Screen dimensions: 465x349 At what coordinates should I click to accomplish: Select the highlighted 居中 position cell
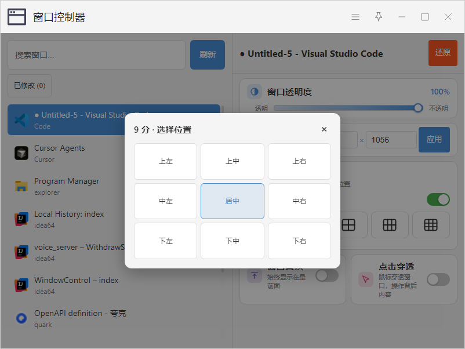coord(232,201)
